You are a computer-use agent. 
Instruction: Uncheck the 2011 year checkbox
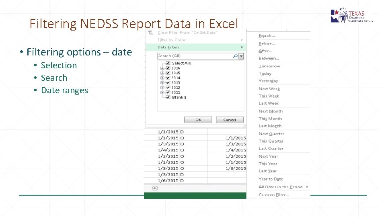(x=168, y=92)
